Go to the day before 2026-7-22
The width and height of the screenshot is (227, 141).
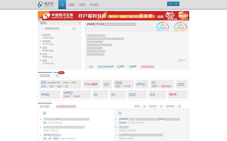(42, 29)
